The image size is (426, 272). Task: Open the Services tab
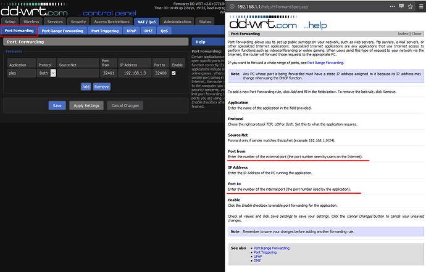tap(55, 22)
